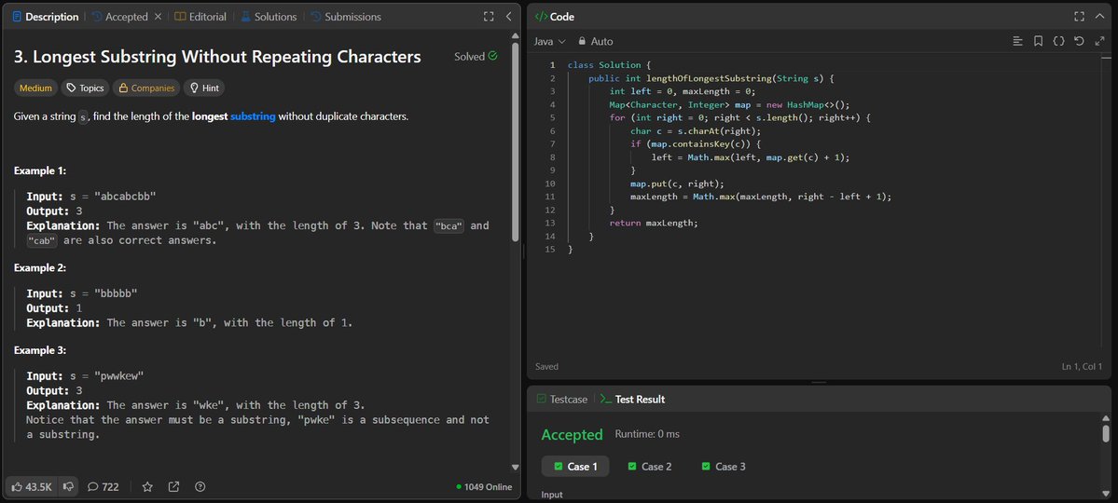The image size is (1118, 503).
Task: Click 'Runtime: 0 ms' text
Action: [647, 434]
